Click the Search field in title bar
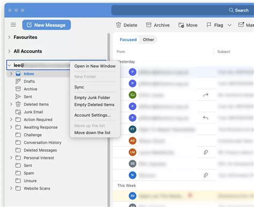The height and width of the screenshot is (207, 254). click(x=182, y=10)
